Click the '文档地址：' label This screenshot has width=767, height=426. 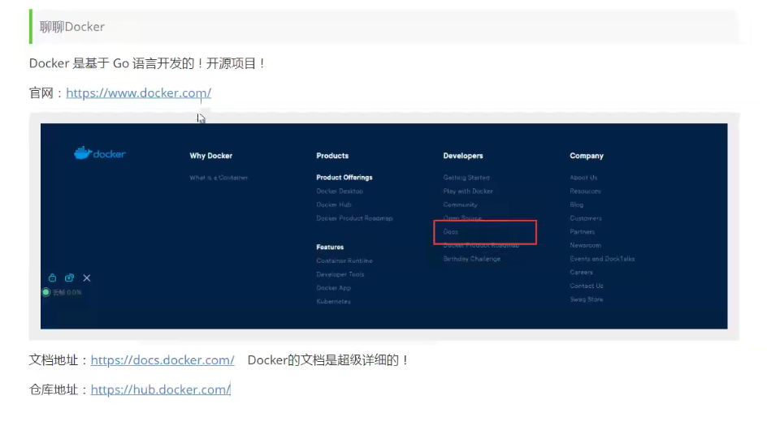point(59,360)
